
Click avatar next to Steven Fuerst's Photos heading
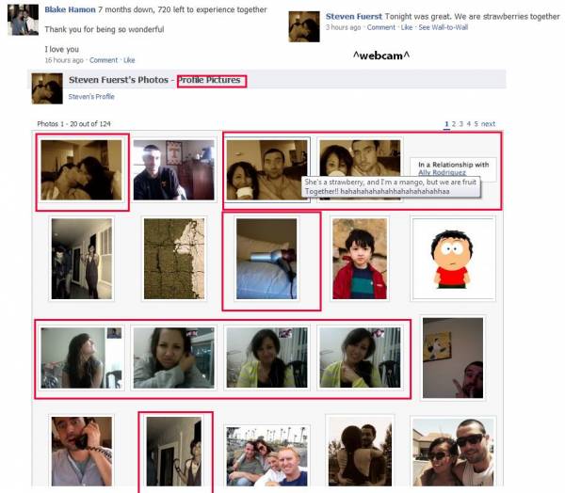(x=47, y=87)
